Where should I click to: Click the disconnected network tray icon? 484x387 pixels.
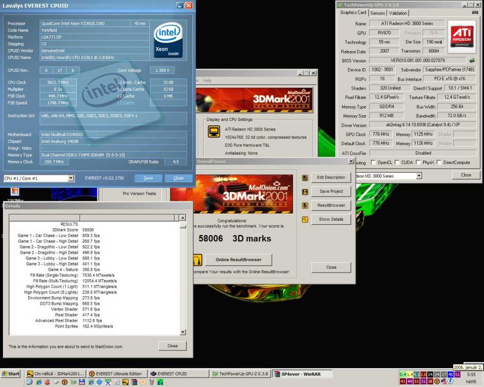click(444, 381)
